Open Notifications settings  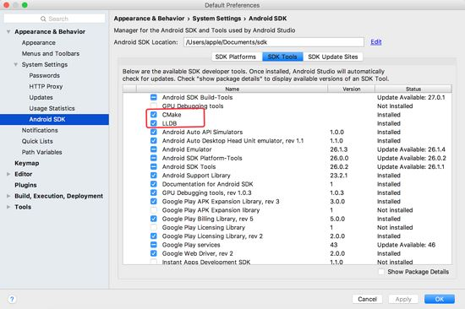click(40, 130)
